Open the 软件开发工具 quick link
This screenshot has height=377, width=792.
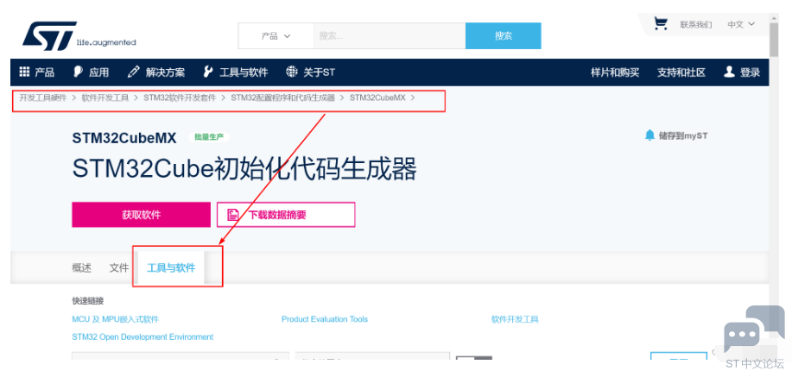click(516, 319)
